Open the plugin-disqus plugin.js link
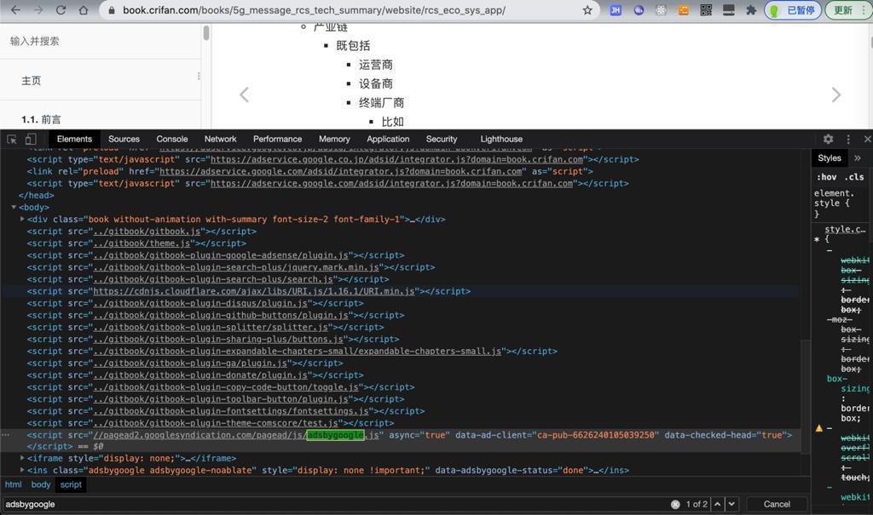The height and width of the screenshot is (515, 873). [200, 304]
